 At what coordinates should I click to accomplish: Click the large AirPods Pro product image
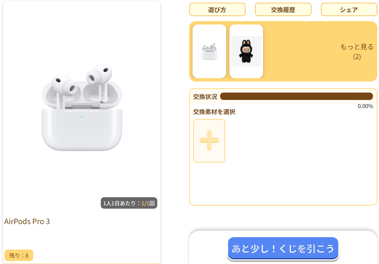(x=82, y=107)
